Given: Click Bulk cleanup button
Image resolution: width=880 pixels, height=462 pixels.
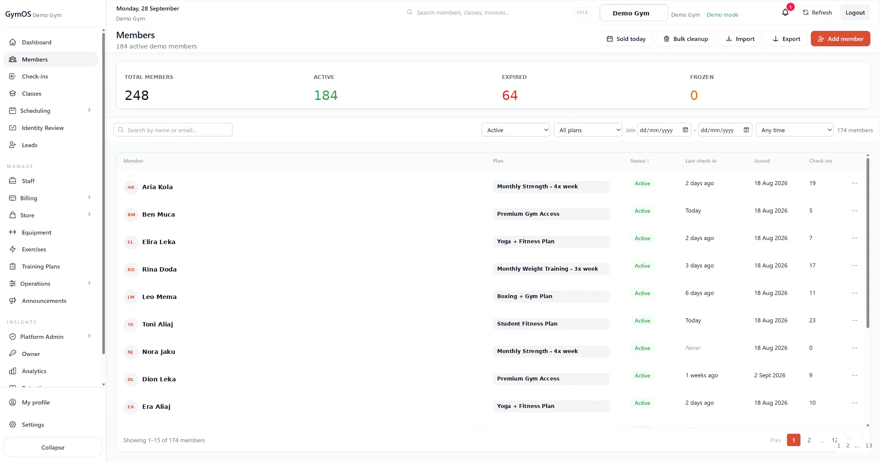Looking at the screenshot, I should tap(685, 39).
